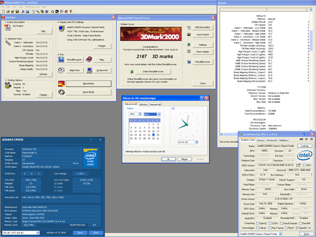The image size is (316, 237).
Task: Switch to the Advanced tab in GPU-Z
Action: tap(271, 140)
